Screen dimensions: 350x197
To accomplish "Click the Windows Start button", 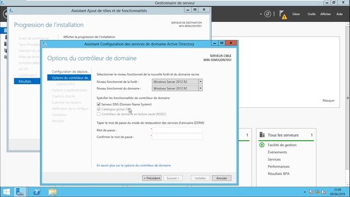I will point(7,192).
